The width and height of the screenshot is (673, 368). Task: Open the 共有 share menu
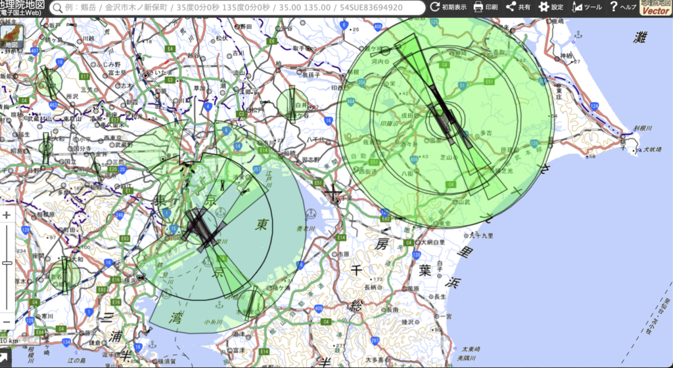(518, 7)
